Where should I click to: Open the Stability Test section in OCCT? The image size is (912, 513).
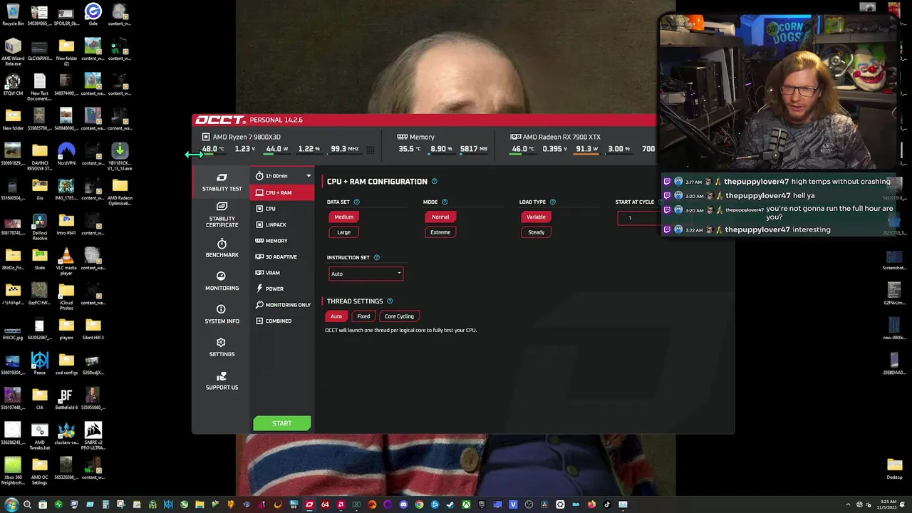tap(222, 182)
